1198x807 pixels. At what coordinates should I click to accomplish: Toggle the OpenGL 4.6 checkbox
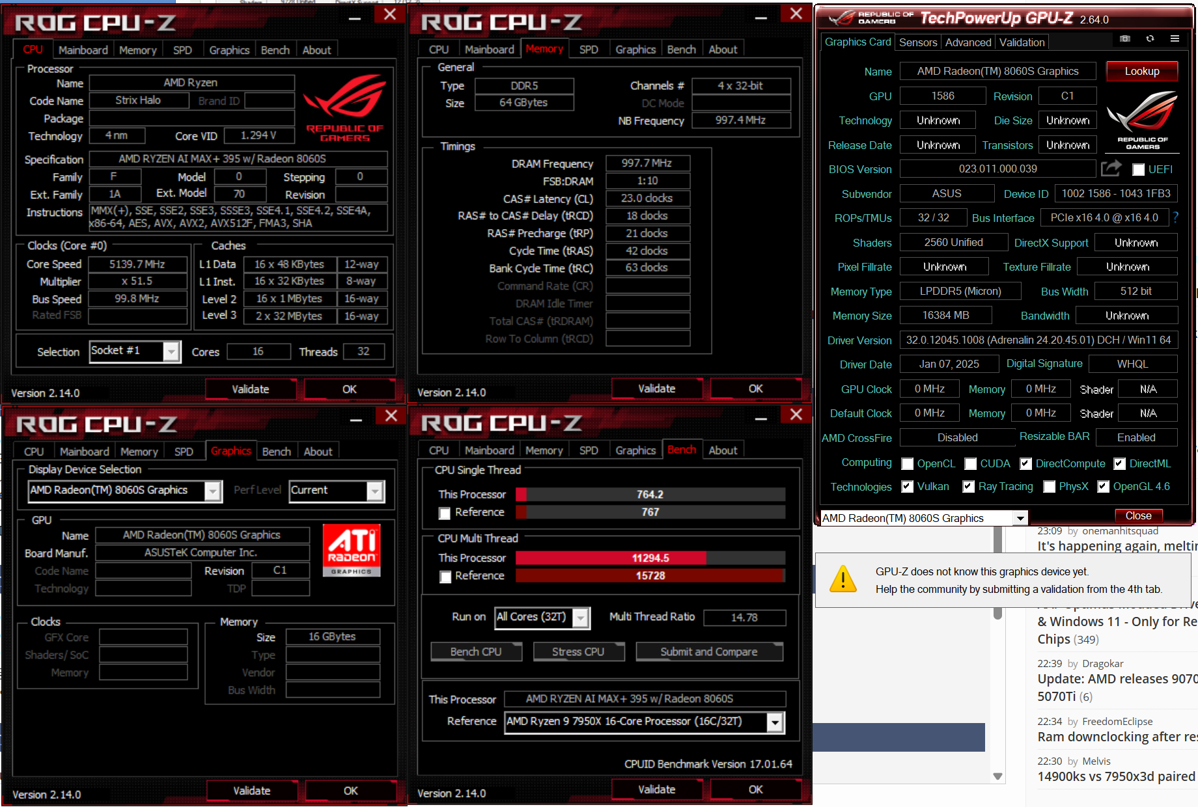click(x=1103, y=487)
